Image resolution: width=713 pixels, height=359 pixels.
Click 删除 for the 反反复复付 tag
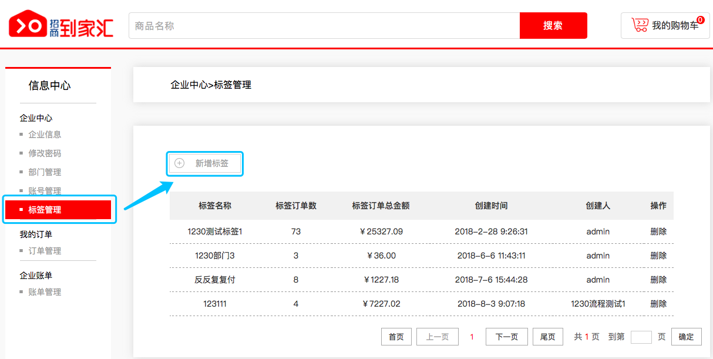coord(658,280)
